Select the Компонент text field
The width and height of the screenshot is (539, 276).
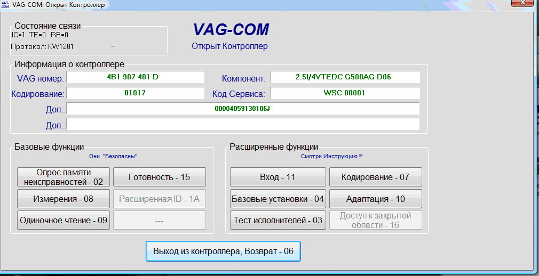click(344, 77)
